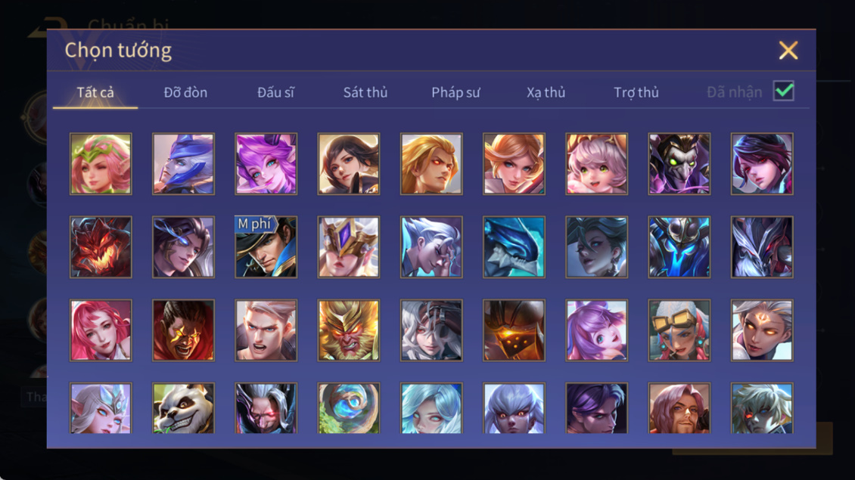Select the golden monkey king hero

pos(349,330)
